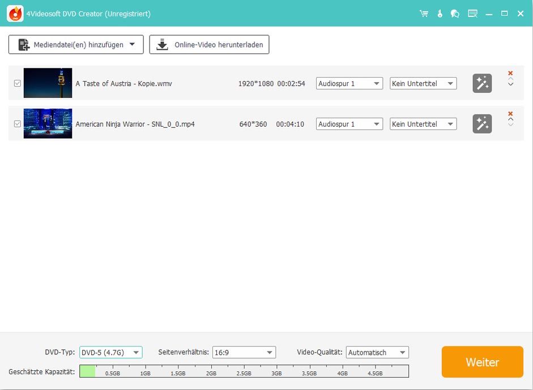Screen dimensions: 533x390
Task: Move American Ninja Warrior up in list
Action: [510, 119]
